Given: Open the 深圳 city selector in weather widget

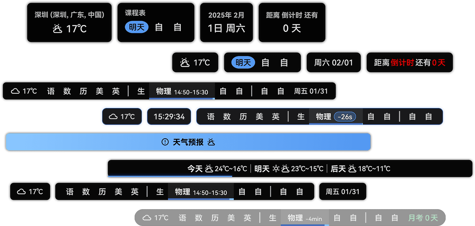Looking at the screenshot, I should (x=69, y=15).
